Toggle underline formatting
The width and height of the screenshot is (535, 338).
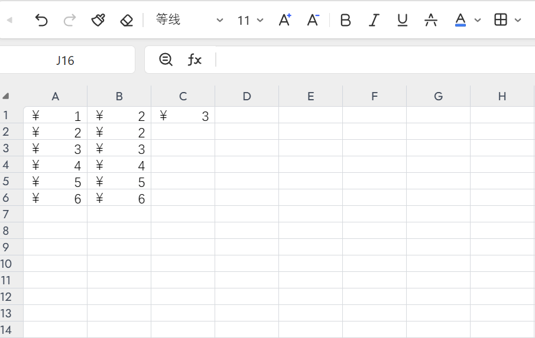click(x=403, y=20)
